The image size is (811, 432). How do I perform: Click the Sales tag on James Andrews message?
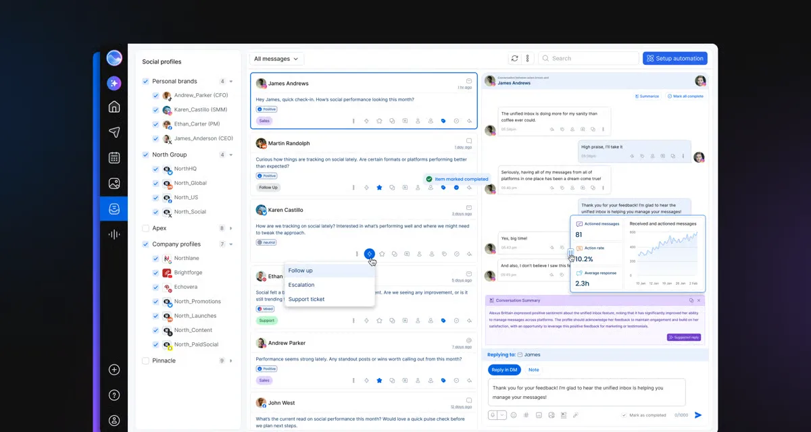coord(264,121)
